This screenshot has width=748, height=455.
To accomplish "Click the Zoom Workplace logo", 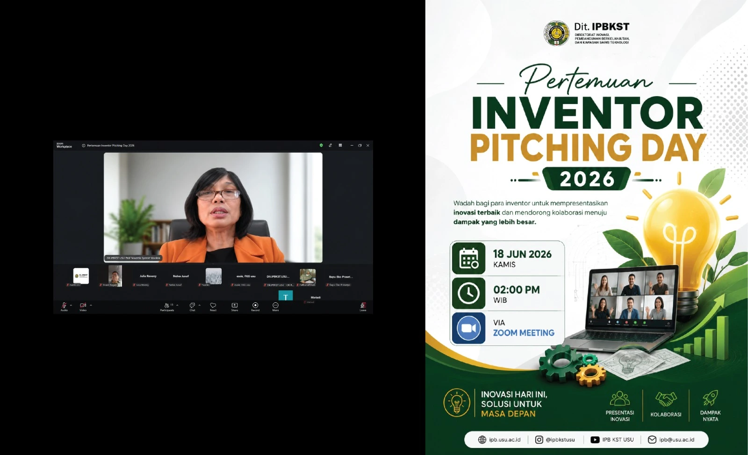I will 64,146.
